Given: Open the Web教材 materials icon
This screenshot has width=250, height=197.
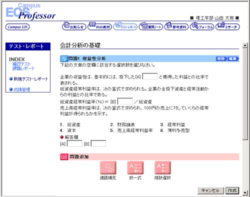Looking at the screenshot, I should pos(99,26).
